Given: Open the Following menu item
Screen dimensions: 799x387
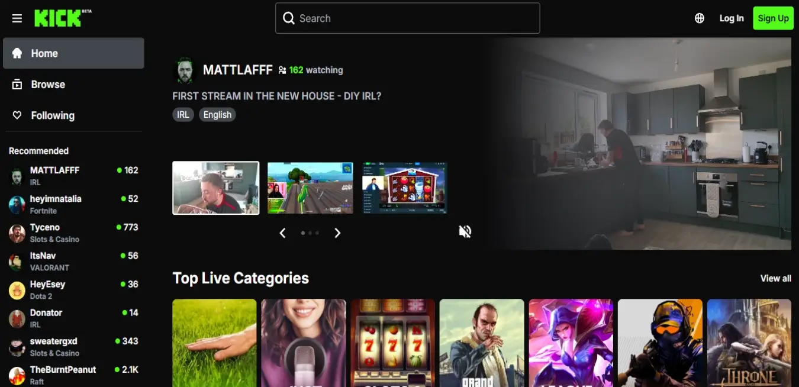Looking at the screenshot, I should pyautogui.click(x=73, y=115).
